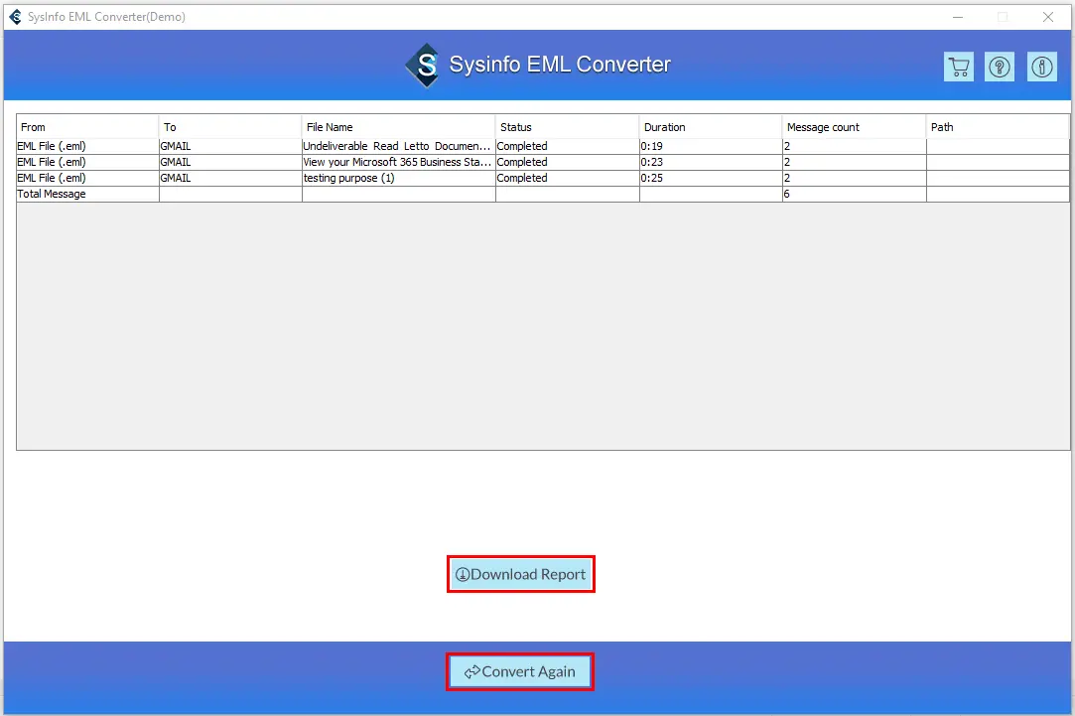
Task: Select the View your Microsoft 365 Business file name
Action: [x=398, y=162]
